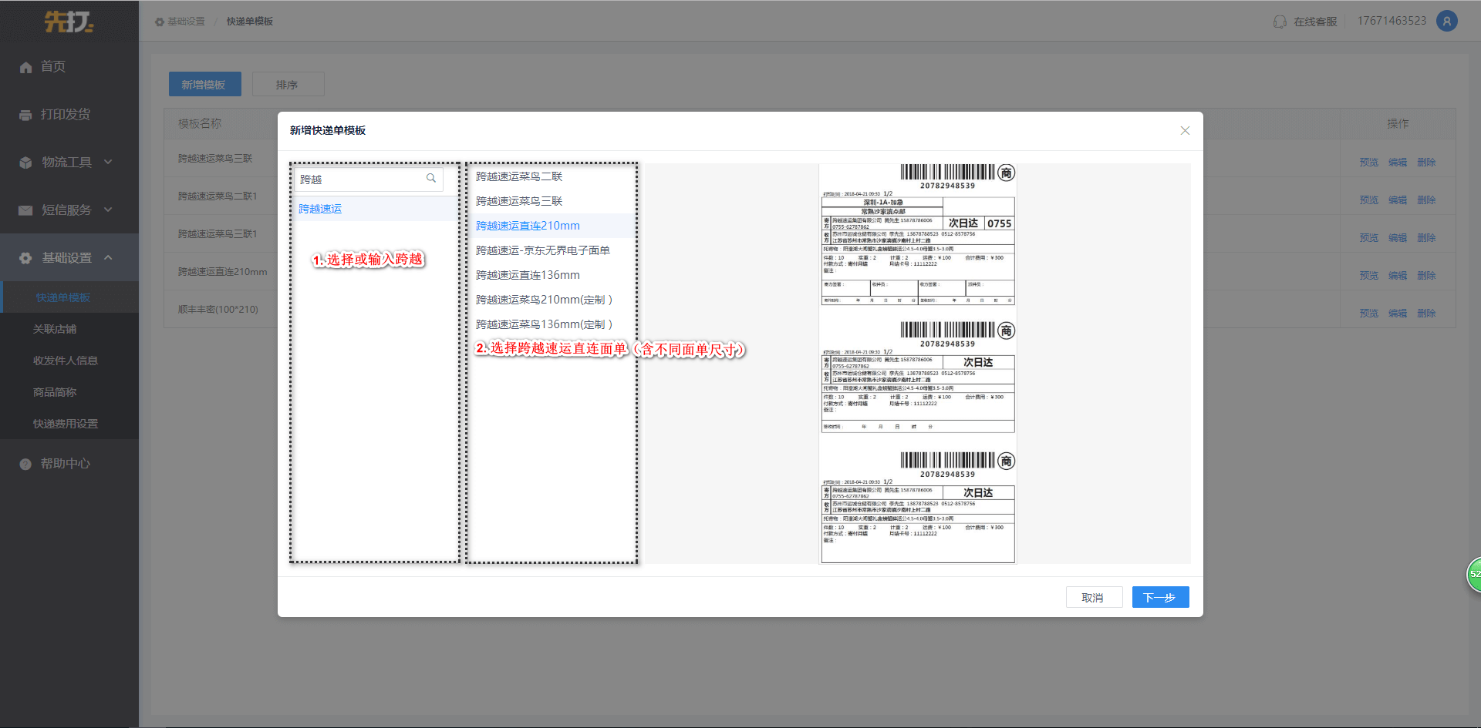Click 预览 for 顺丰丰密(100*210) row
The image size is (1481, 728).
point(1369,314)
